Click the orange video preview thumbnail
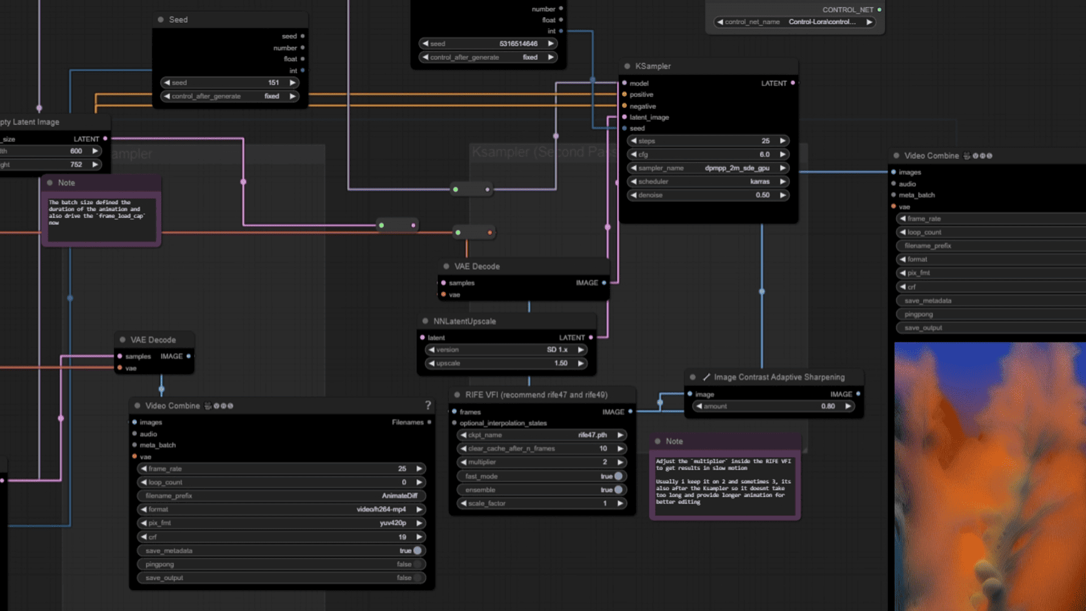The height and width of the screenshot is (611, 1086). tap(990, 475)
